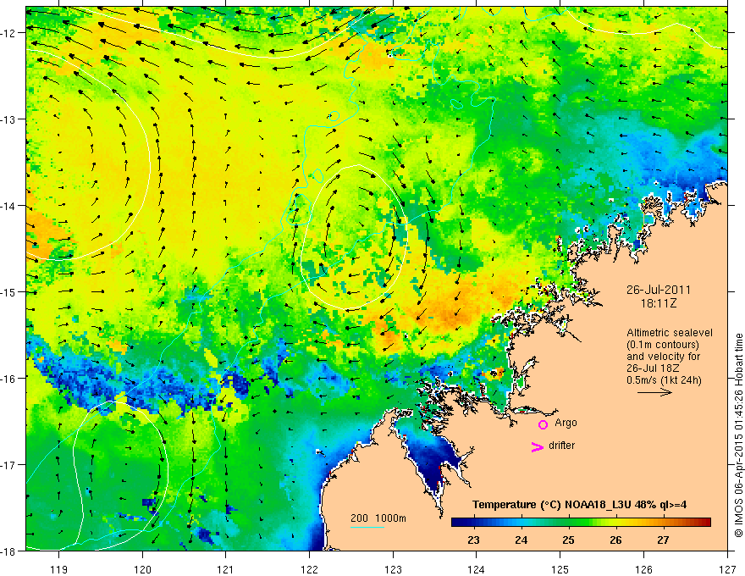
Task: Click the magenta drifter arrow legend marker
Action: 538,447
